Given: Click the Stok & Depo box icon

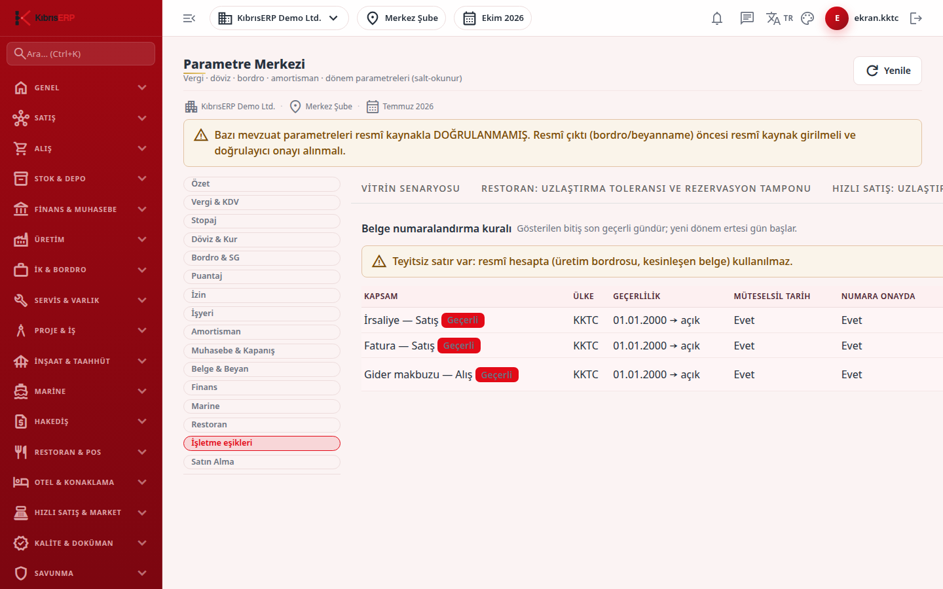Looking at the screenshot, I should pyautogui.click(x=21, y=179).
